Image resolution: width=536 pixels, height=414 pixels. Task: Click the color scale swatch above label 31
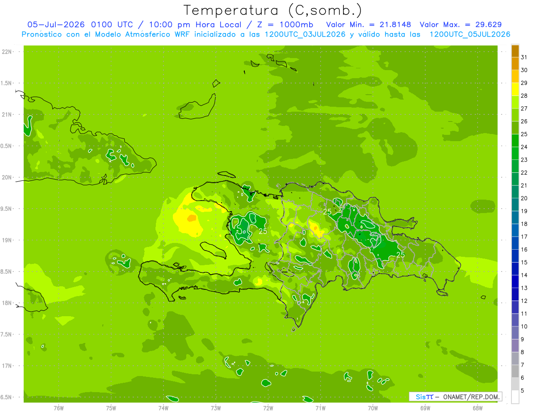515,51
